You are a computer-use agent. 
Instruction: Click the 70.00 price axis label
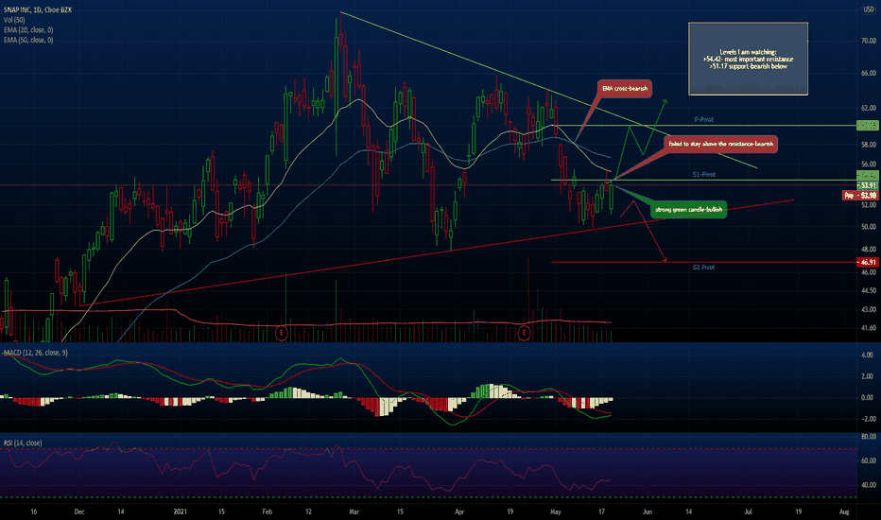click(868, 41)
